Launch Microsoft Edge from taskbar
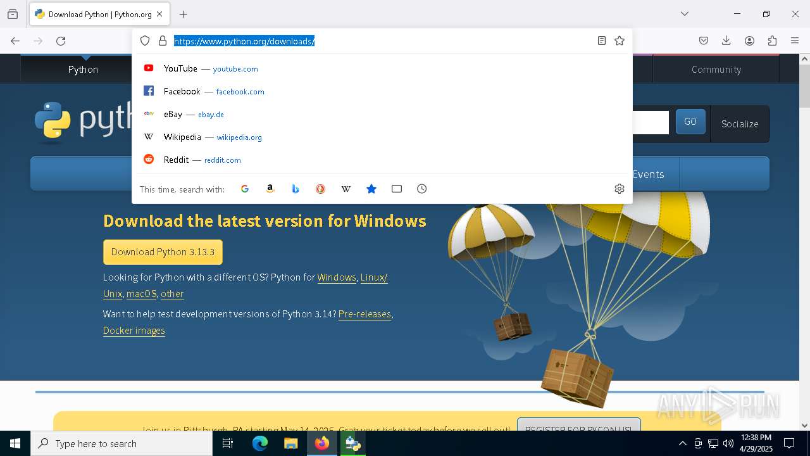 260,443
